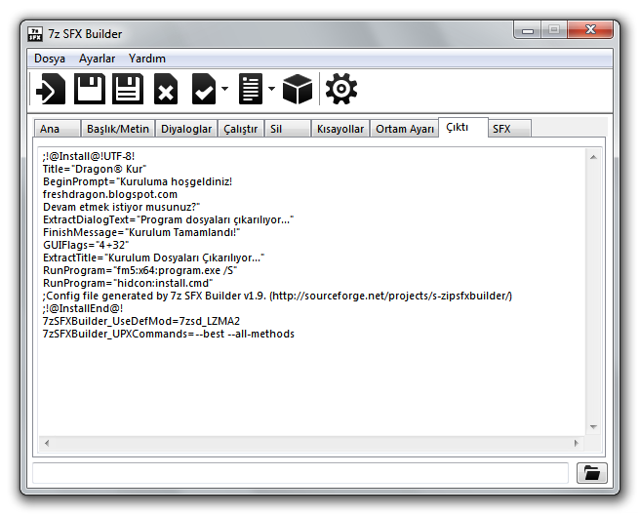Click the RunProgram fm5:x64:program.exe line

pyautogui.click(x=140, y=270)
